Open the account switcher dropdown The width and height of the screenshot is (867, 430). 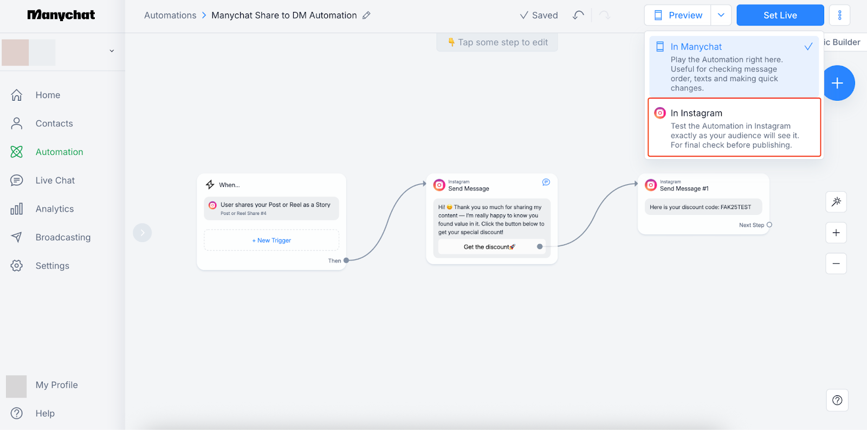point(112,51)
